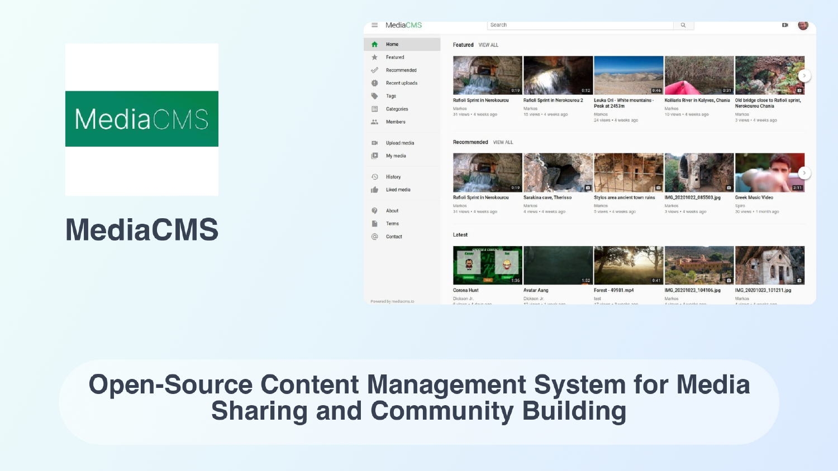Open Categories using its grid icon
This screenshot has width=838, height=471.
pos(375,109)
